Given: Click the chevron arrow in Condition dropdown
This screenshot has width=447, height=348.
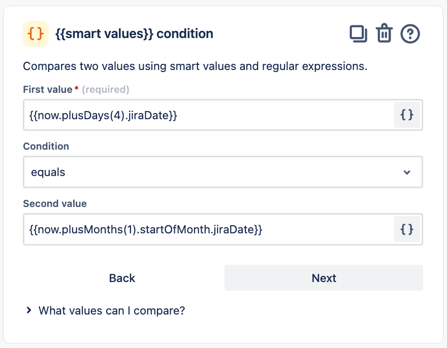Looking at the screenshot, I should (407, 172).
